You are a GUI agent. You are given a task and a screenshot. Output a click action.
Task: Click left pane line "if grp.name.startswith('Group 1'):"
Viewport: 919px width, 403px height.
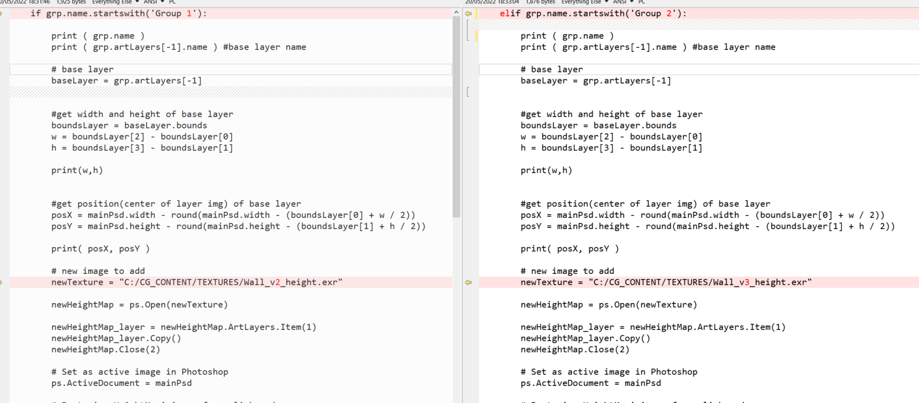coord(119,13)
